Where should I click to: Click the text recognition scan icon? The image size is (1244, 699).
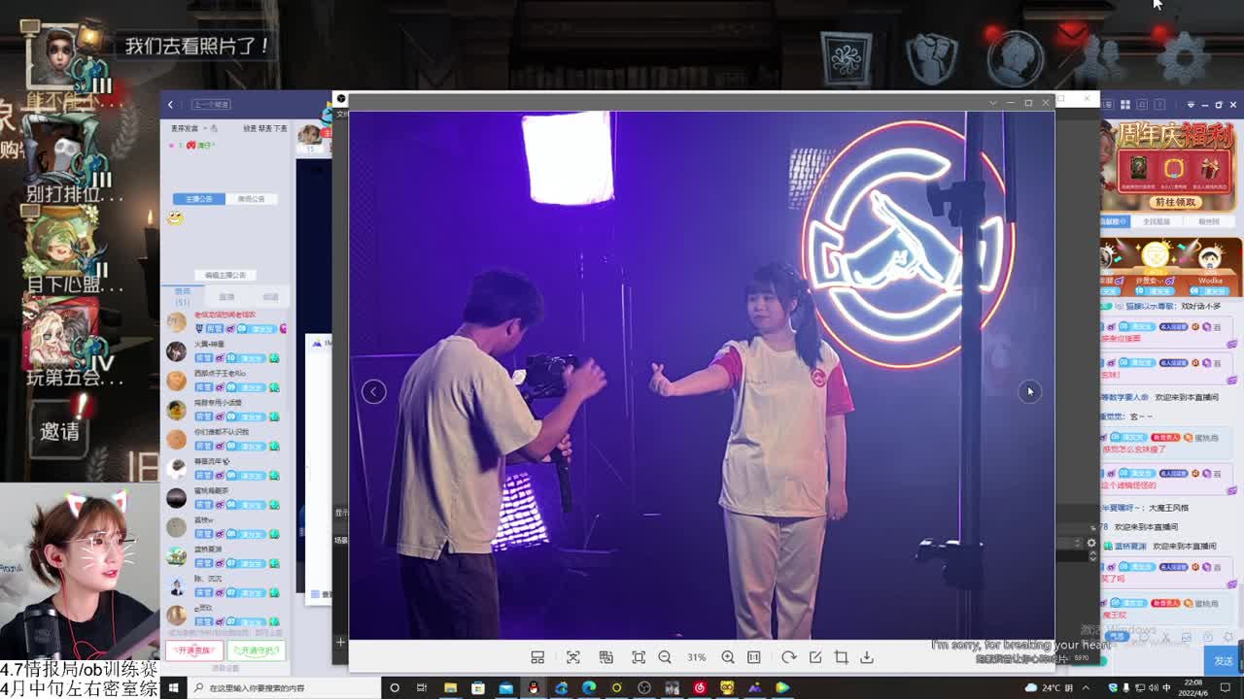click(x=573, y=657)
